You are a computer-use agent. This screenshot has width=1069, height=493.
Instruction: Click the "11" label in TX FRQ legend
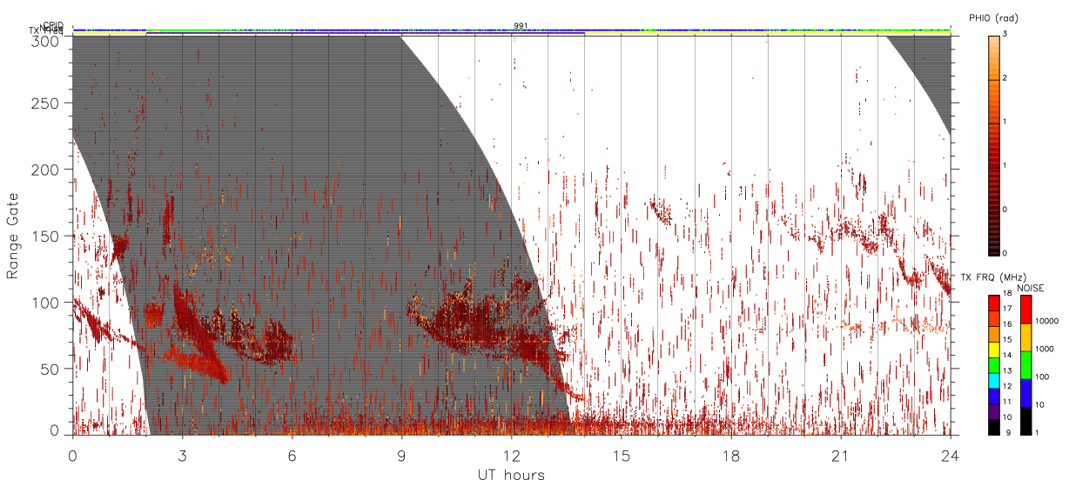[1008, 402]
